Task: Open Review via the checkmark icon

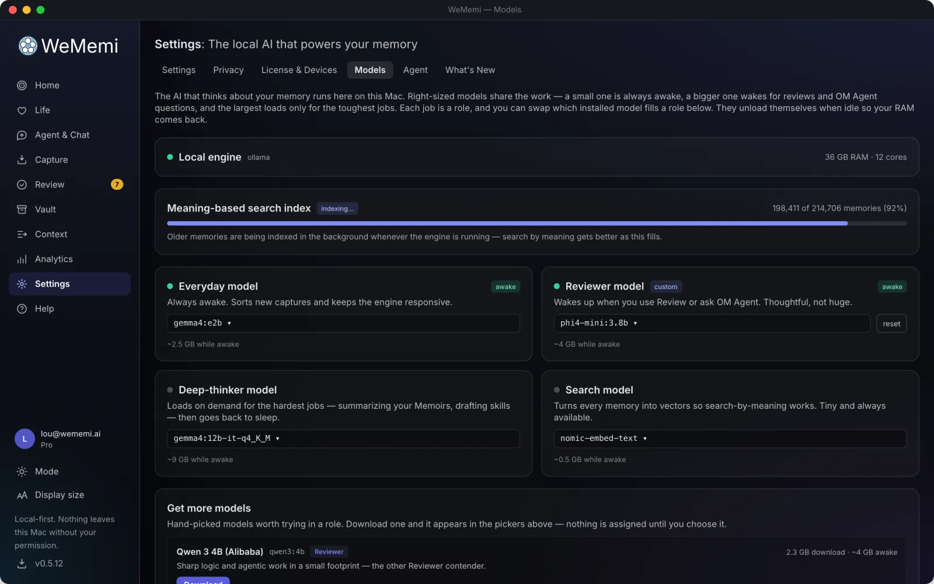Action: pos(22,185)
